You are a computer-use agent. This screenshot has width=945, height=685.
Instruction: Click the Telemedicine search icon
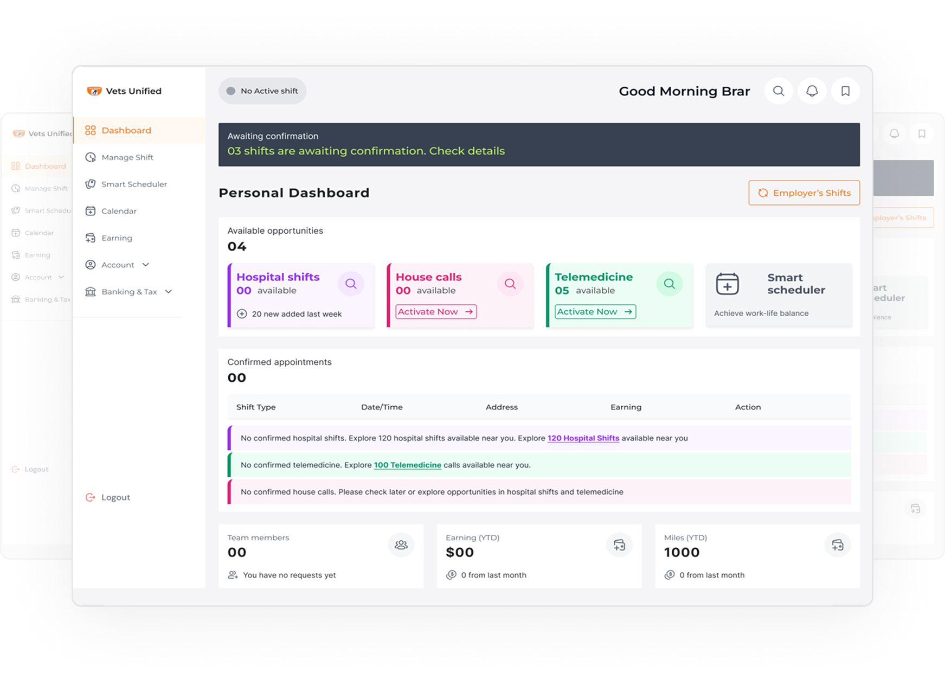(669, 284)
